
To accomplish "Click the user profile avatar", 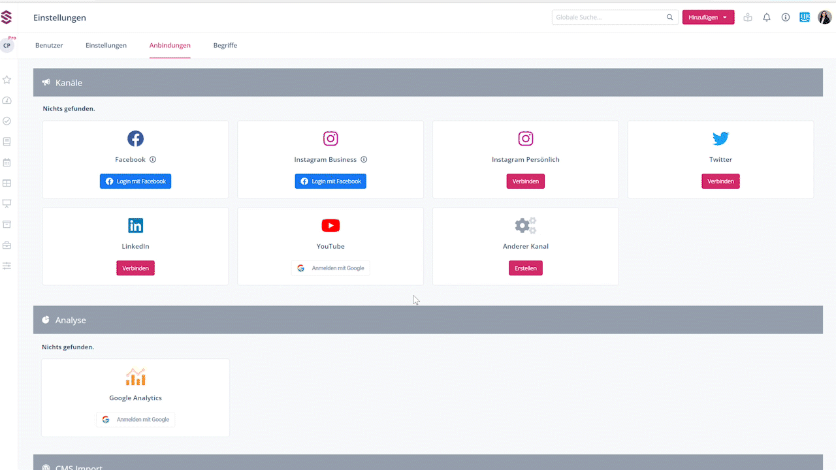I will [x=824, y=18].
